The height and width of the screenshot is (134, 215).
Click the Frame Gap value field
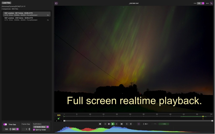tap(25, 129)
